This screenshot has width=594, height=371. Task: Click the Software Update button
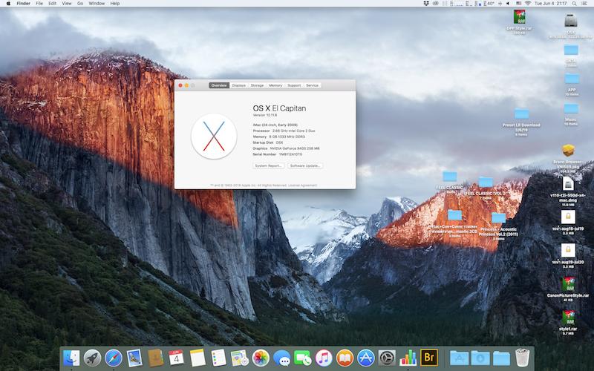[x=305, y=165]
